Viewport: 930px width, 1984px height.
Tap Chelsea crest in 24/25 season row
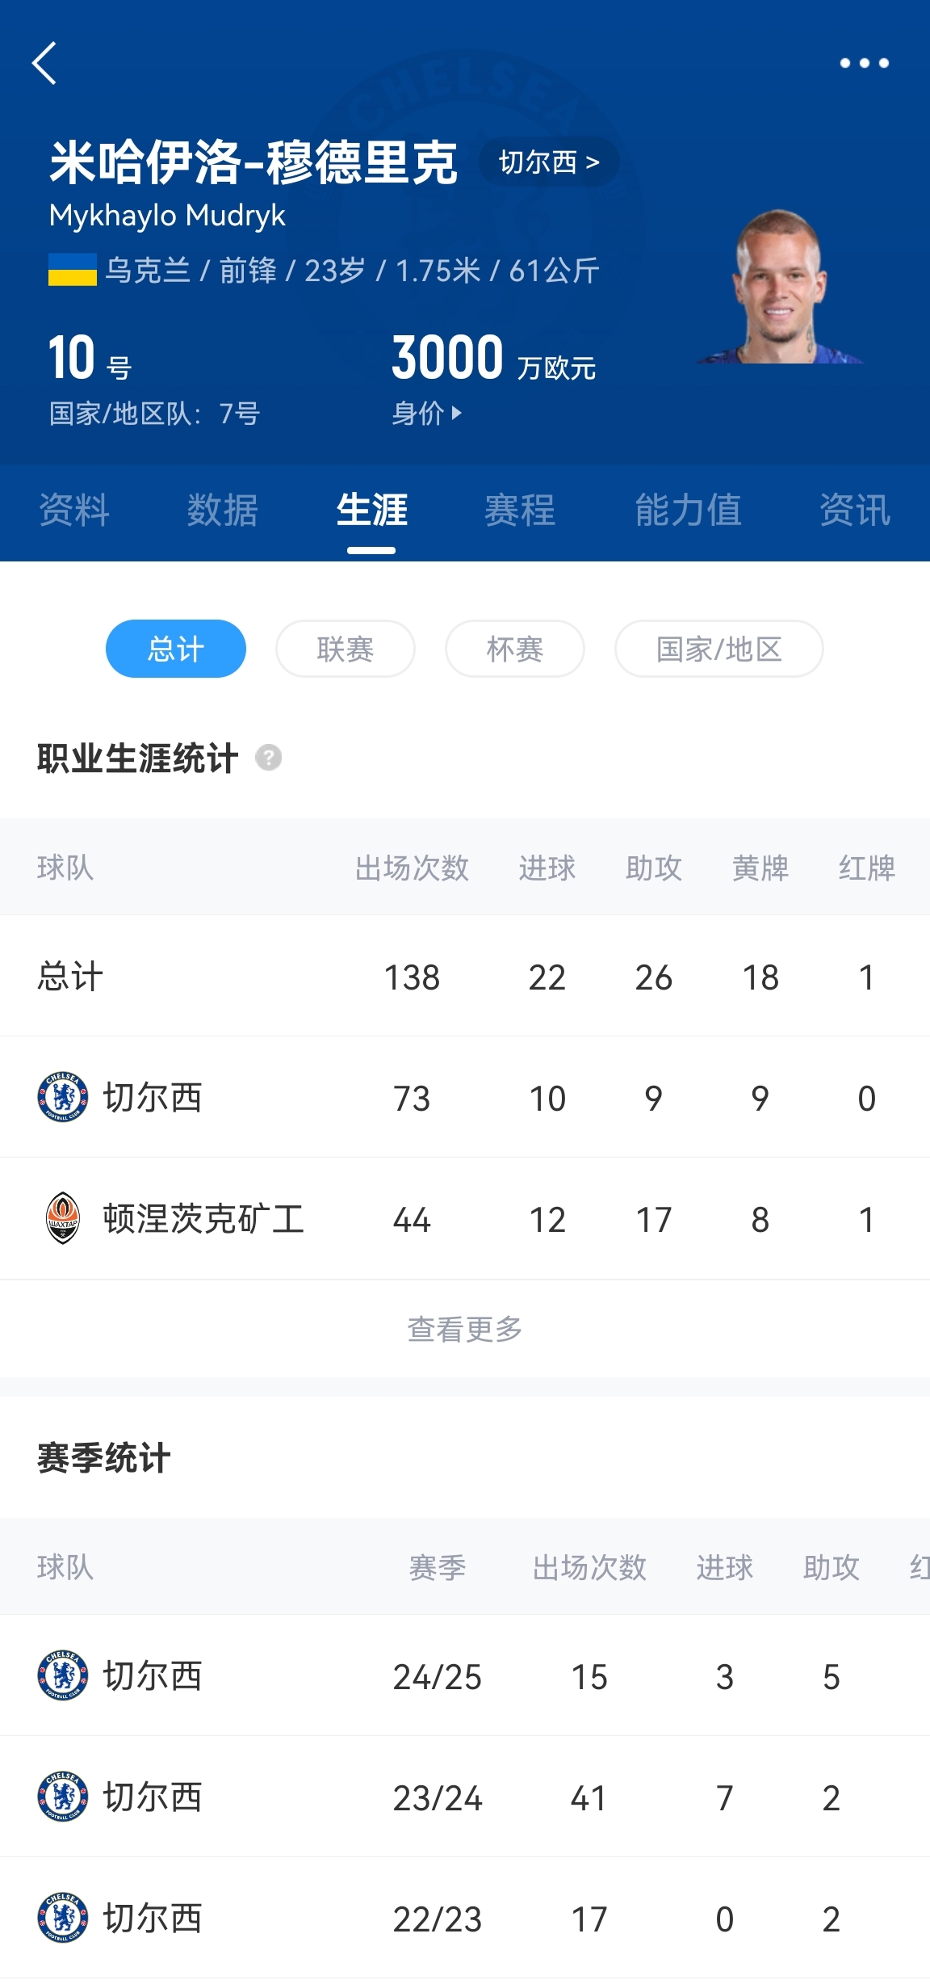point(63,1675)
